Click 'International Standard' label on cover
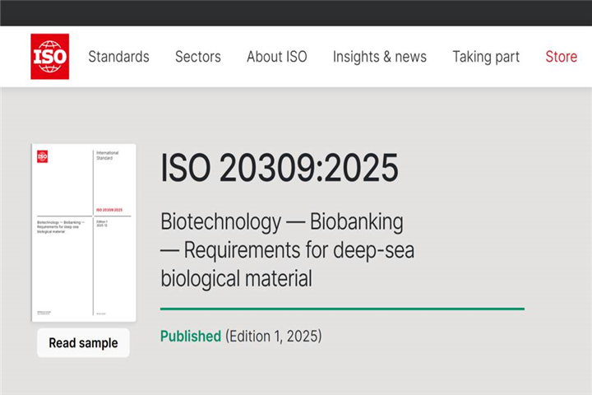Image resolution: width=592 pixels, height=395 pixels. coord(108,156)
